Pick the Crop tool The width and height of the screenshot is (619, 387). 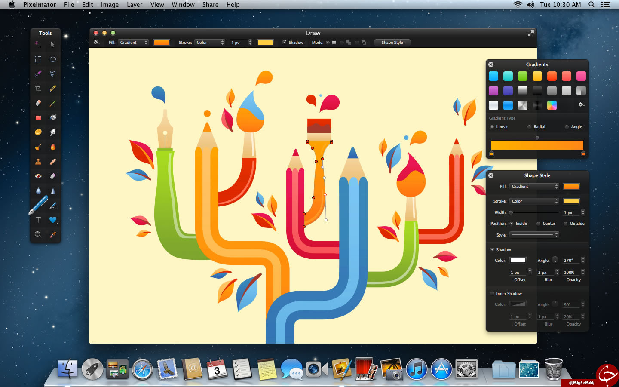[x=38, y=88]
